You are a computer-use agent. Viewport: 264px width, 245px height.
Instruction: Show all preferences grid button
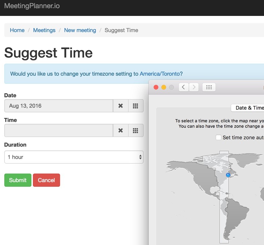tap(209, 87)
